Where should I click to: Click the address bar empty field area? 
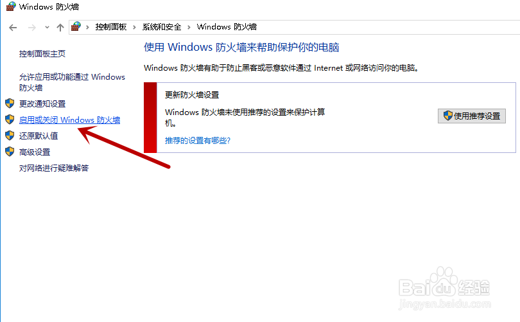coord(388,27)
